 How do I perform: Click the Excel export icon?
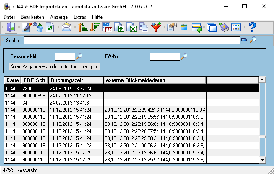pyautogui.click(x=132, y=27)
